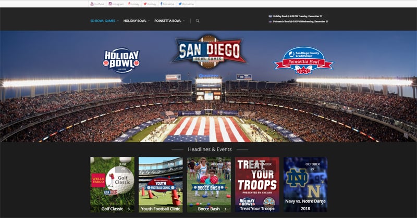Open the Treat Your Troops card
Viewport: 417px width, 218px height.
point(257,185)
